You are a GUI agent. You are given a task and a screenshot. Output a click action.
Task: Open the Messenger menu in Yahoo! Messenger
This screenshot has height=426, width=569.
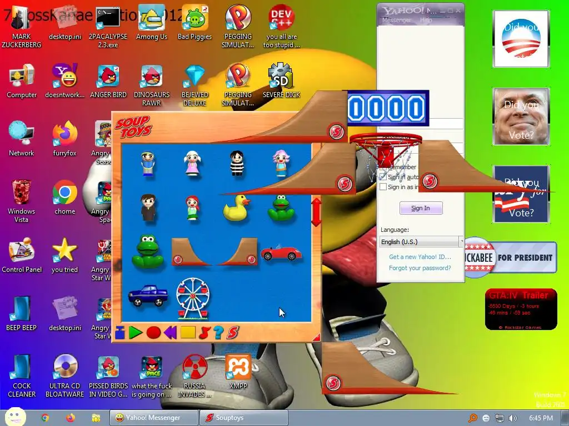coord(396,21)
